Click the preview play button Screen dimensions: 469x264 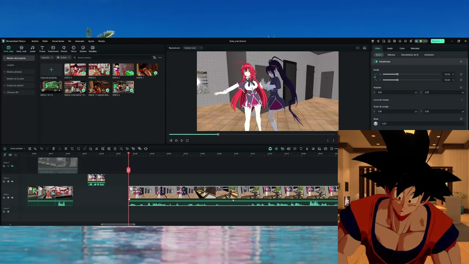point(182,140)
